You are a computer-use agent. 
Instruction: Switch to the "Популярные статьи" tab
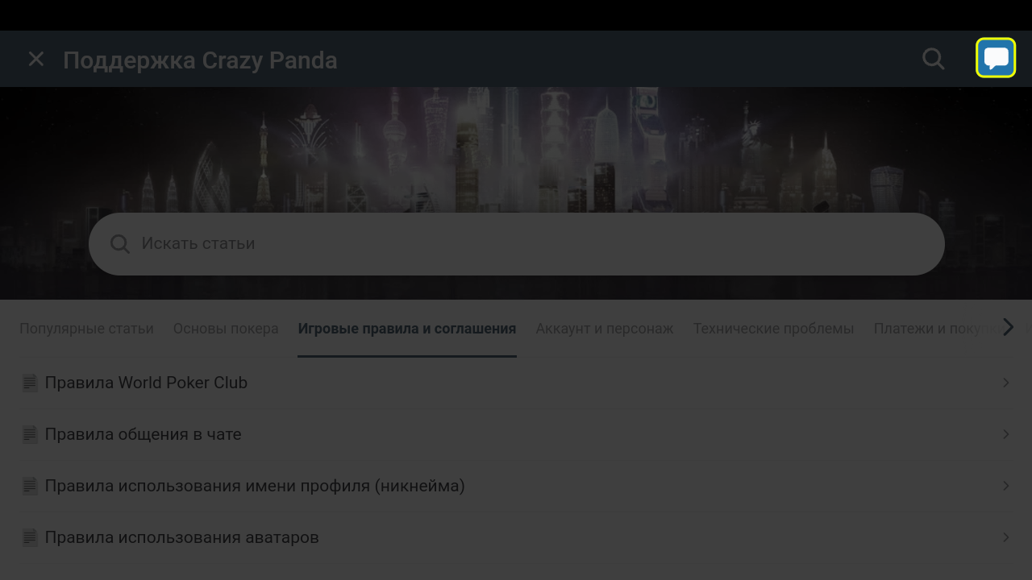point(86,329)
